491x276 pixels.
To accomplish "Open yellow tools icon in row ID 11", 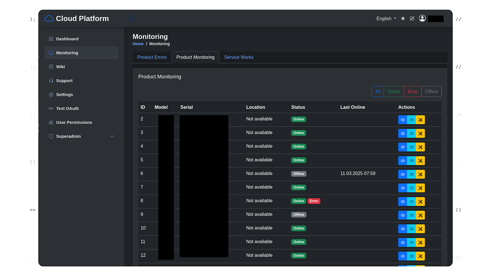I will pos(420,243).
